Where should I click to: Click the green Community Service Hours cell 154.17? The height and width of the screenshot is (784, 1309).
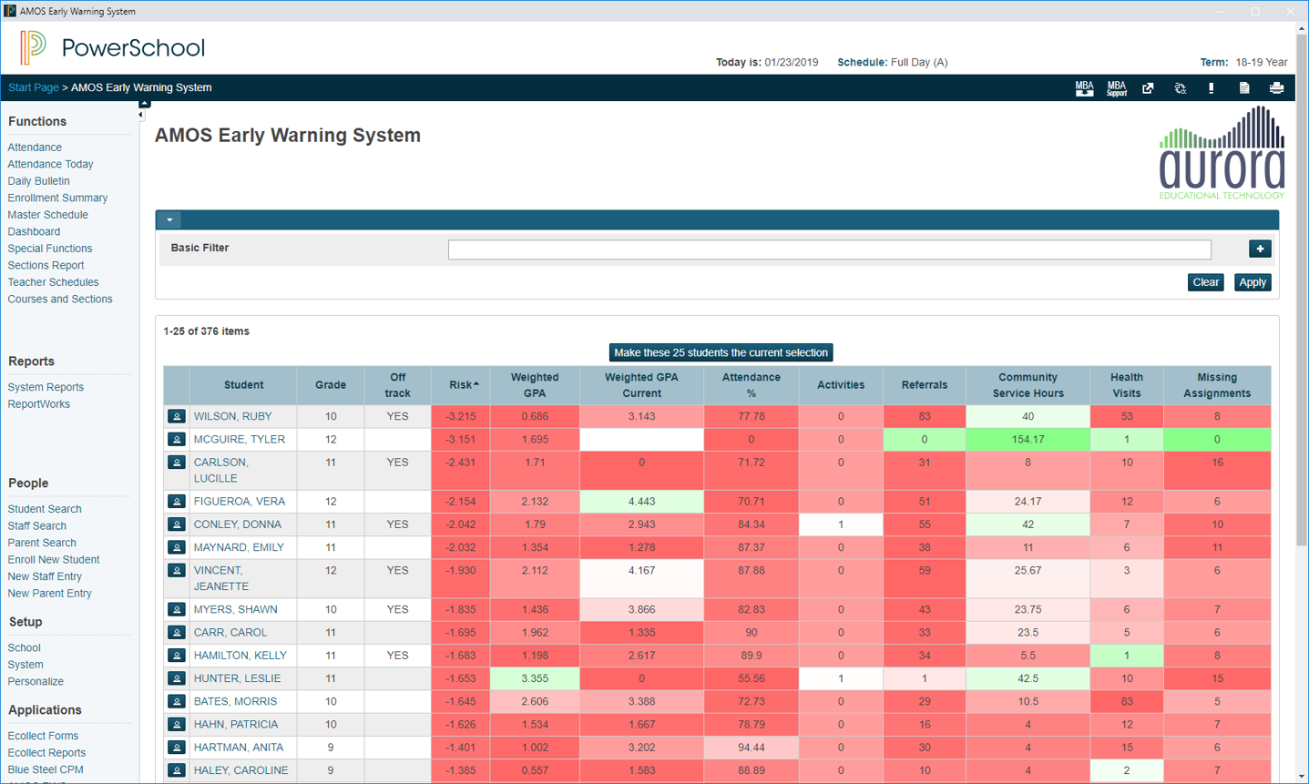tap(1028, 439)
